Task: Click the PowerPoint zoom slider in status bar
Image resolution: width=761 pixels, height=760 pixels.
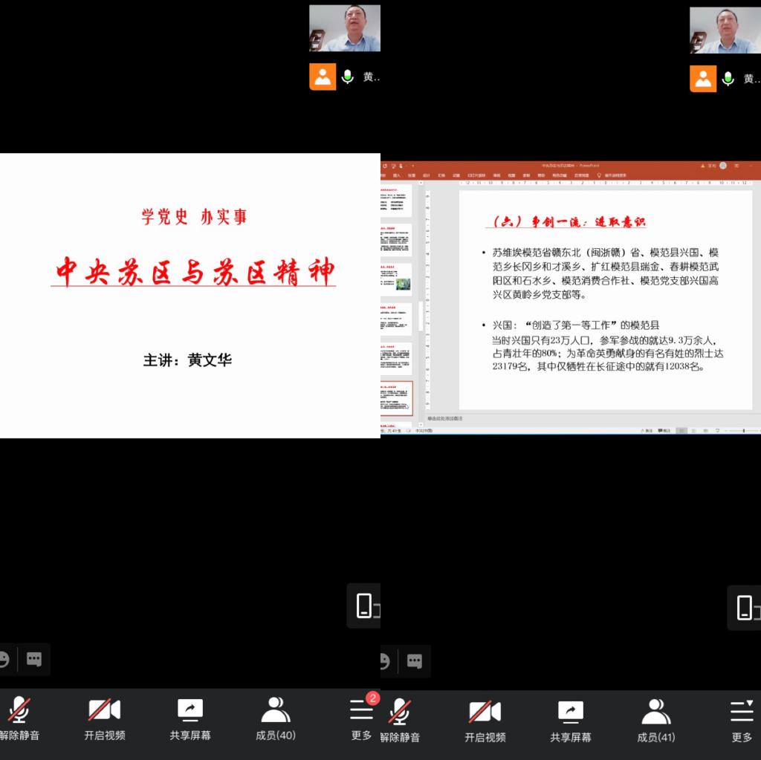Action: (743, 430)
